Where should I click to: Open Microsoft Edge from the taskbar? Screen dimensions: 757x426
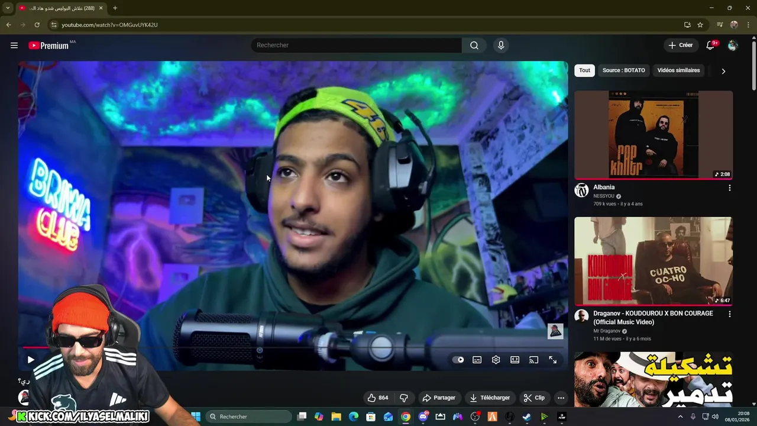point(354,417)
